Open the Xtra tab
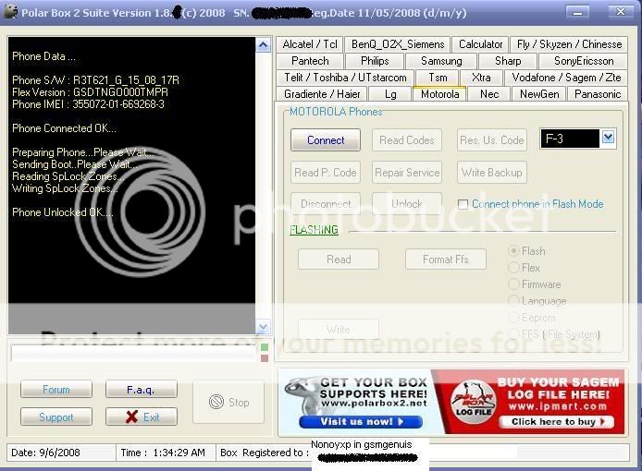 pos(481,78)
